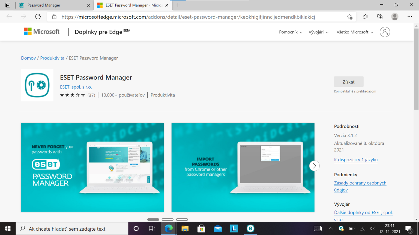Viewport: 419px width, 235px height.
Task: Show next screenshot with arrow button
Action: [314, 166]
